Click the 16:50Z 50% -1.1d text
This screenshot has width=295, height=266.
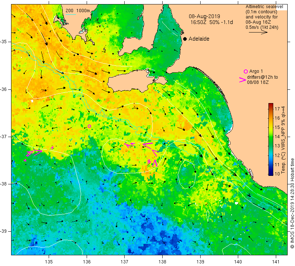212,22
